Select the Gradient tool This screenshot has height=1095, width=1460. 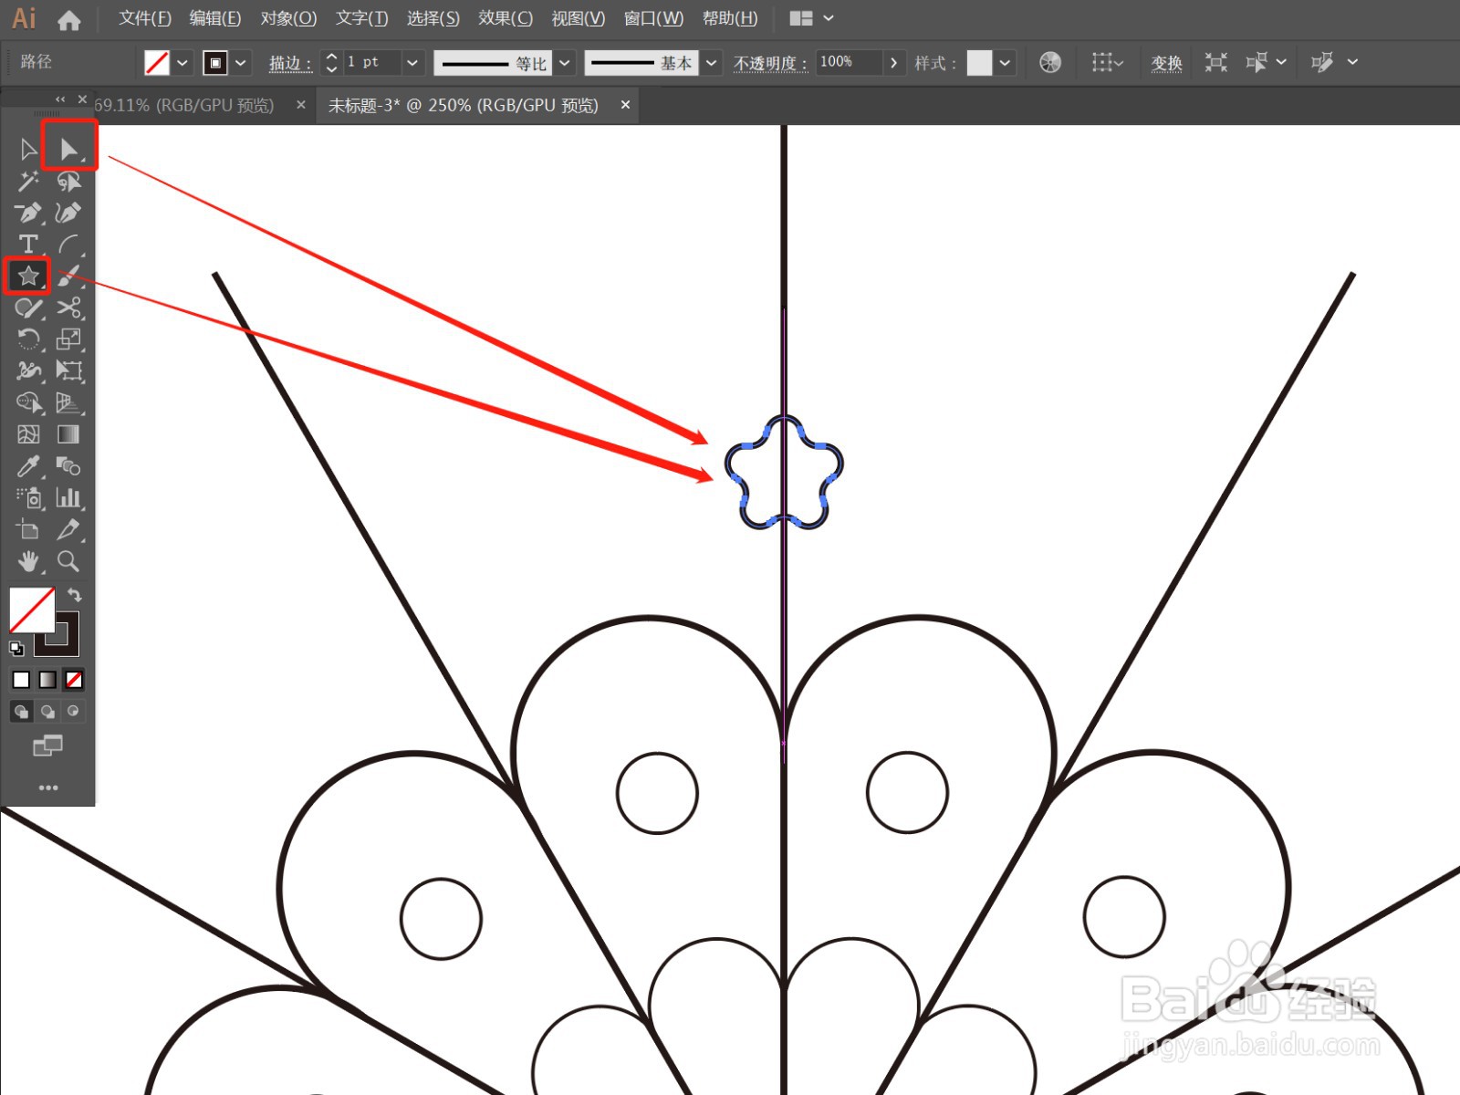[x=68, y=434]
